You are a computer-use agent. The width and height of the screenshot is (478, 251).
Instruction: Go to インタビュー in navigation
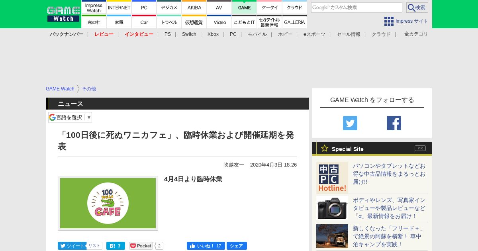click(x=139, y=34)
